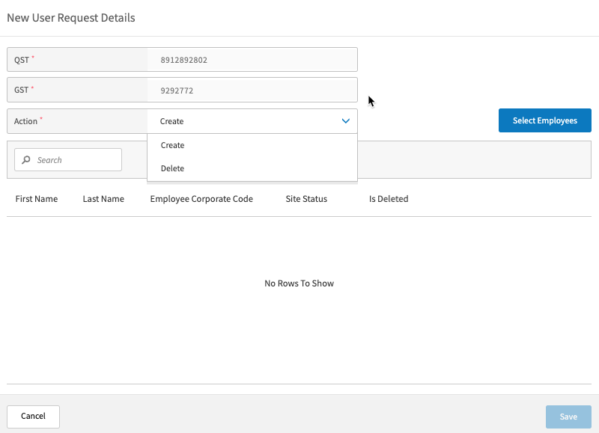Click the No Rows To Show message

[x=299, y=283]
